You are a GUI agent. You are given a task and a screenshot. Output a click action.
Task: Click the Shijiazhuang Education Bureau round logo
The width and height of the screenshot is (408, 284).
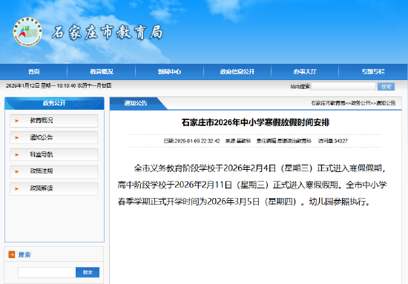pyautogui.click(x=27, y=32)
